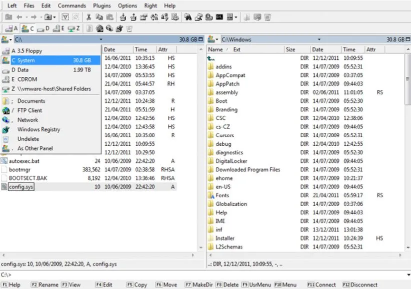
Task: Open the Commands menu
Action: click(71, 5)
